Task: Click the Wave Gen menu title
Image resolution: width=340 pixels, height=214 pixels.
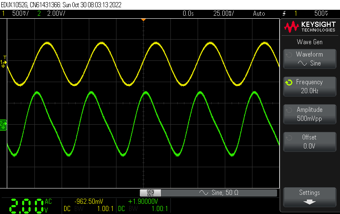Action: [309, 42]
